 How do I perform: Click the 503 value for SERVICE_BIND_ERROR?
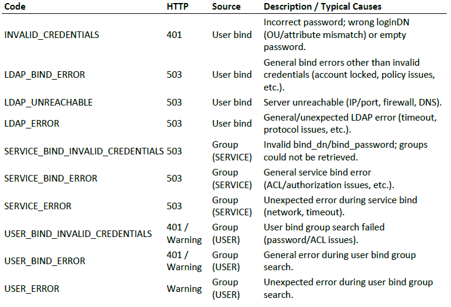click(174, 179)
